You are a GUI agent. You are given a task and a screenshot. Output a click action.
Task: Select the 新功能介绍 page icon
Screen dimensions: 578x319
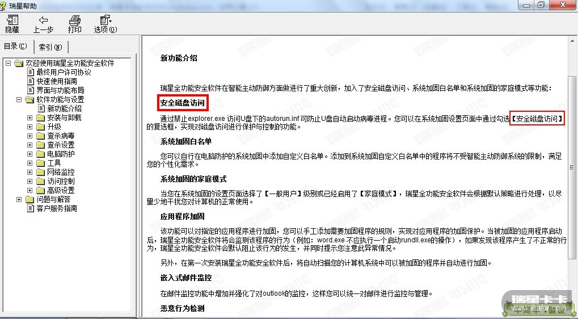(42, 108)
